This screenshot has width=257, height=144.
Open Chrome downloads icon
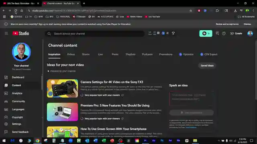tap(235, 11)
